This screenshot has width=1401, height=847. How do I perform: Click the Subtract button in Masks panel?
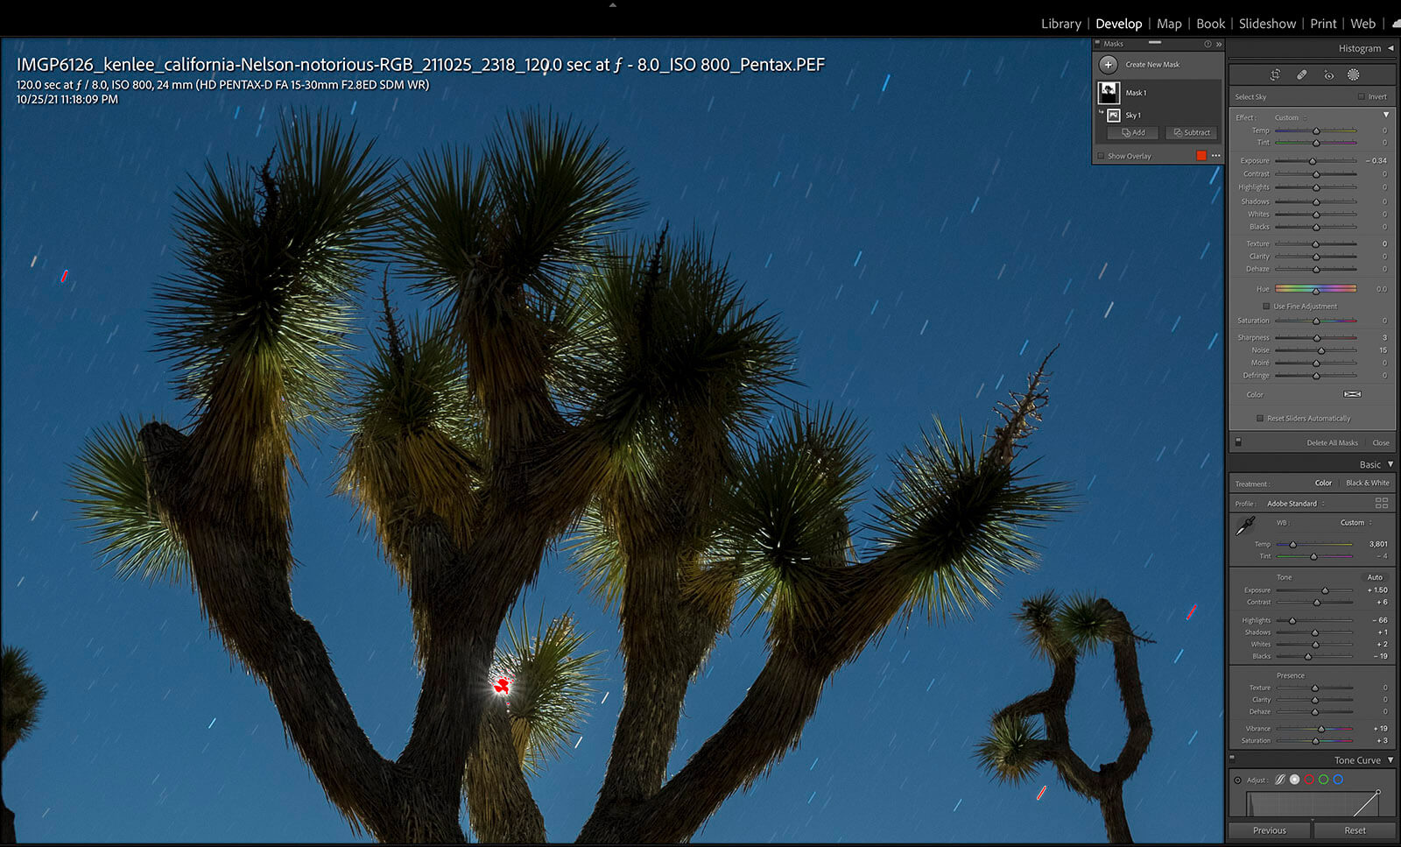1191,133
